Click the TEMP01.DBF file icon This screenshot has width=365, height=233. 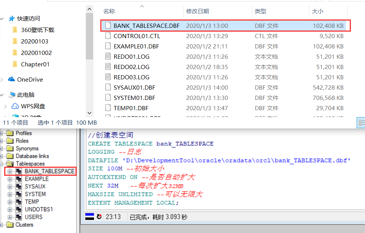point(108,108)
